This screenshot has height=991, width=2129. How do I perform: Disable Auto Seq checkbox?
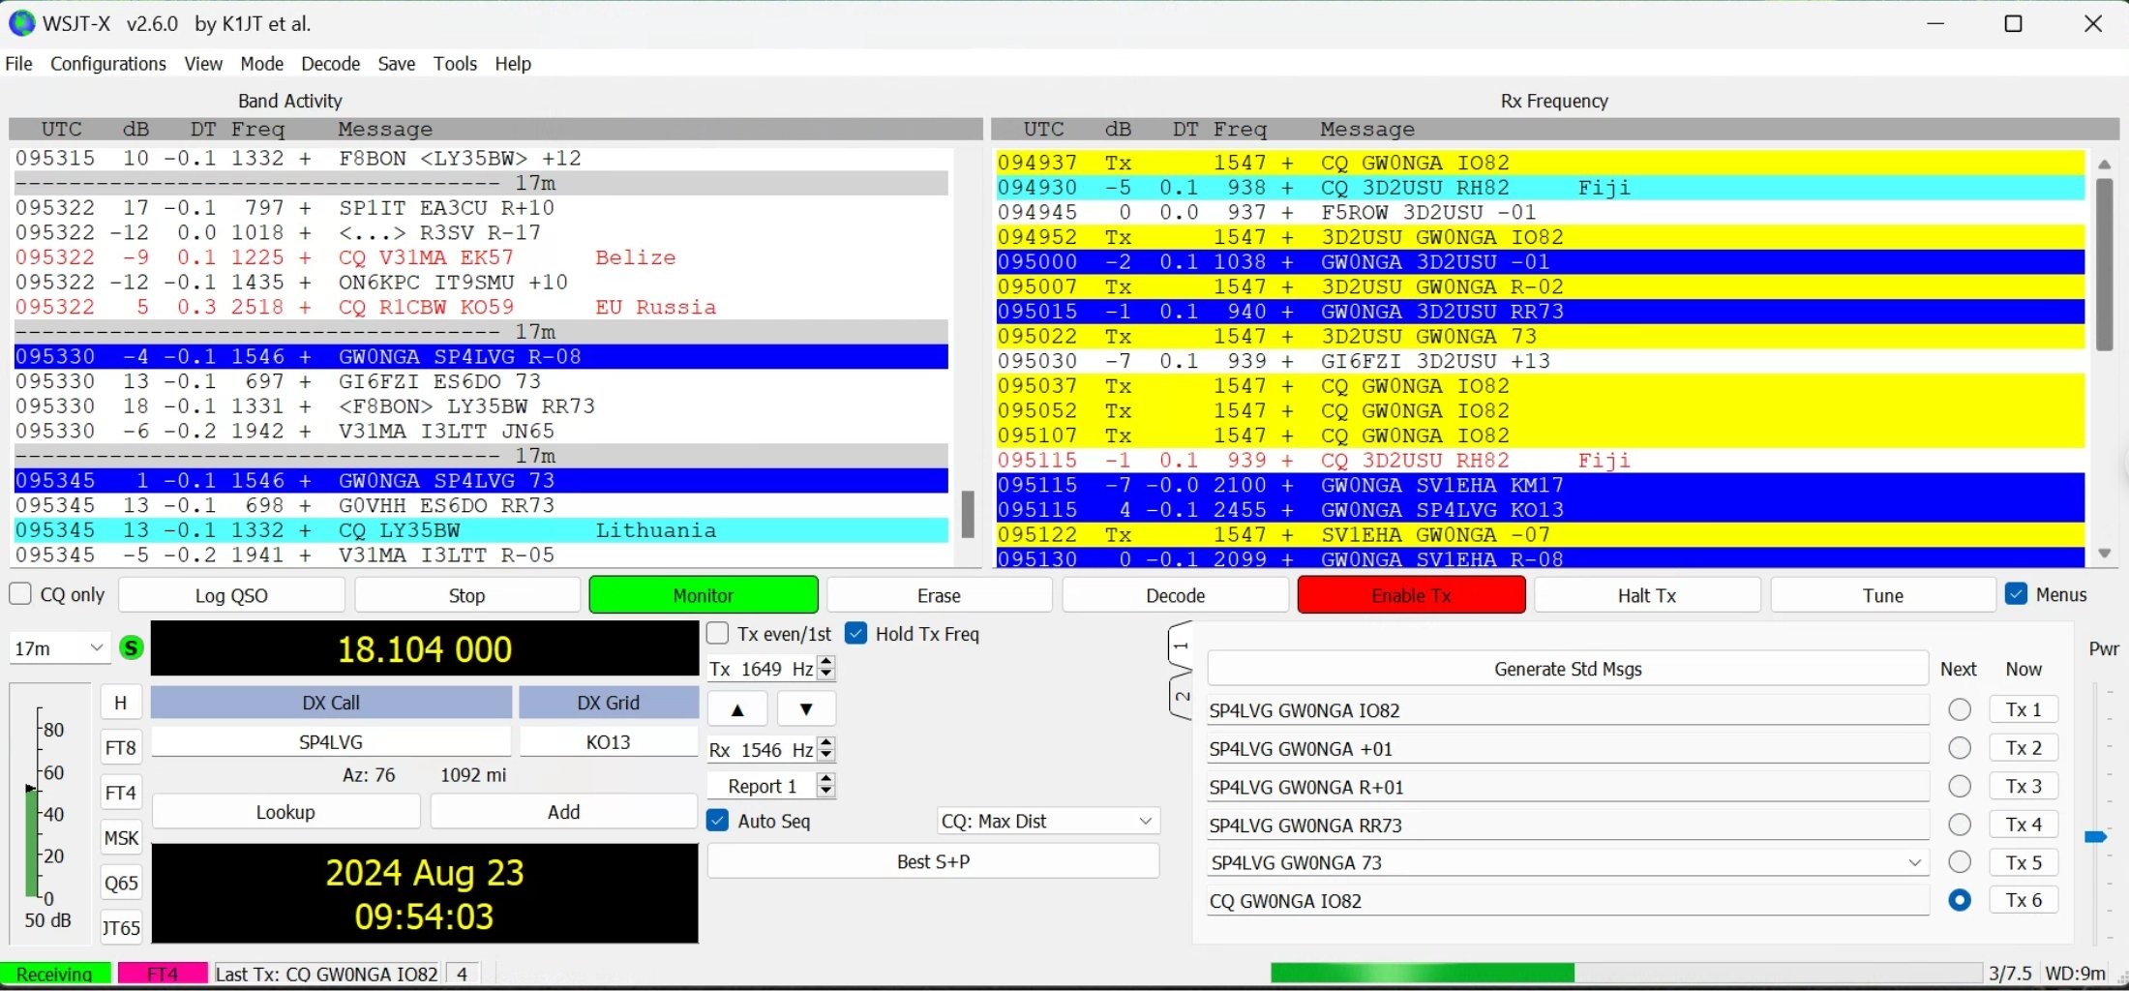[718, 821]
